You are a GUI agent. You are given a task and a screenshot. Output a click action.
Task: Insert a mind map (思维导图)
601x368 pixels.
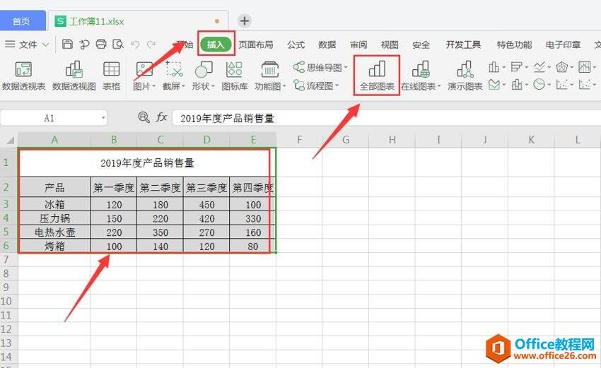(x=320, y=68)
